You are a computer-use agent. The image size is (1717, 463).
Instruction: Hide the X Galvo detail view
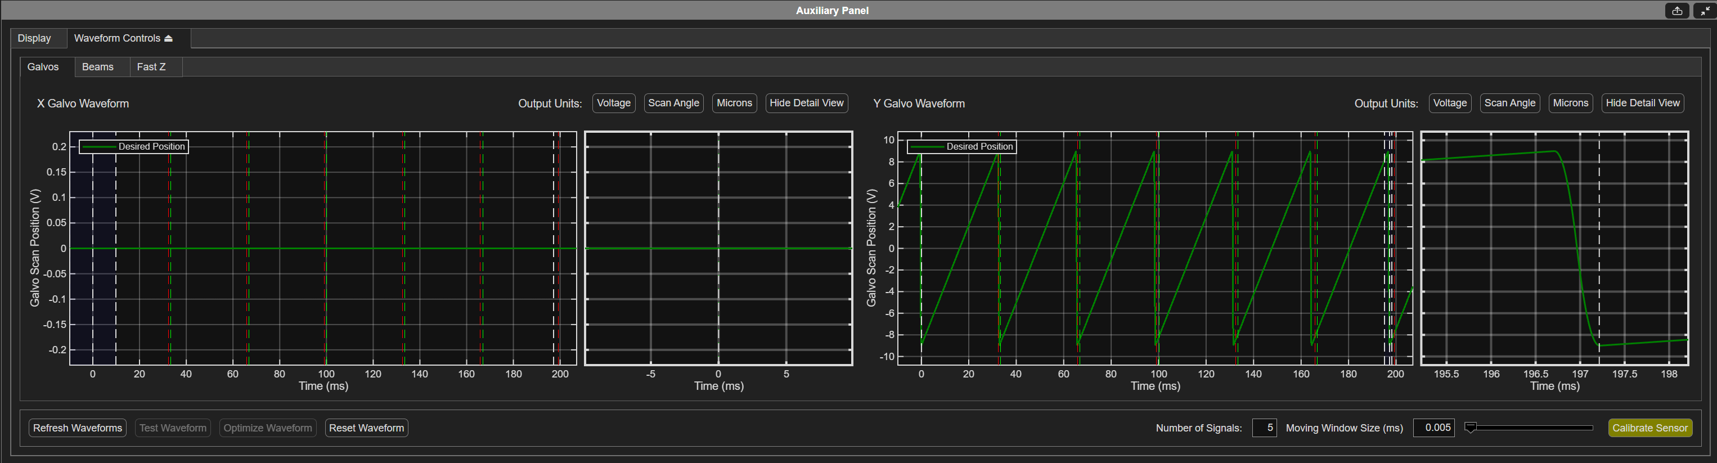click(807, 104)
